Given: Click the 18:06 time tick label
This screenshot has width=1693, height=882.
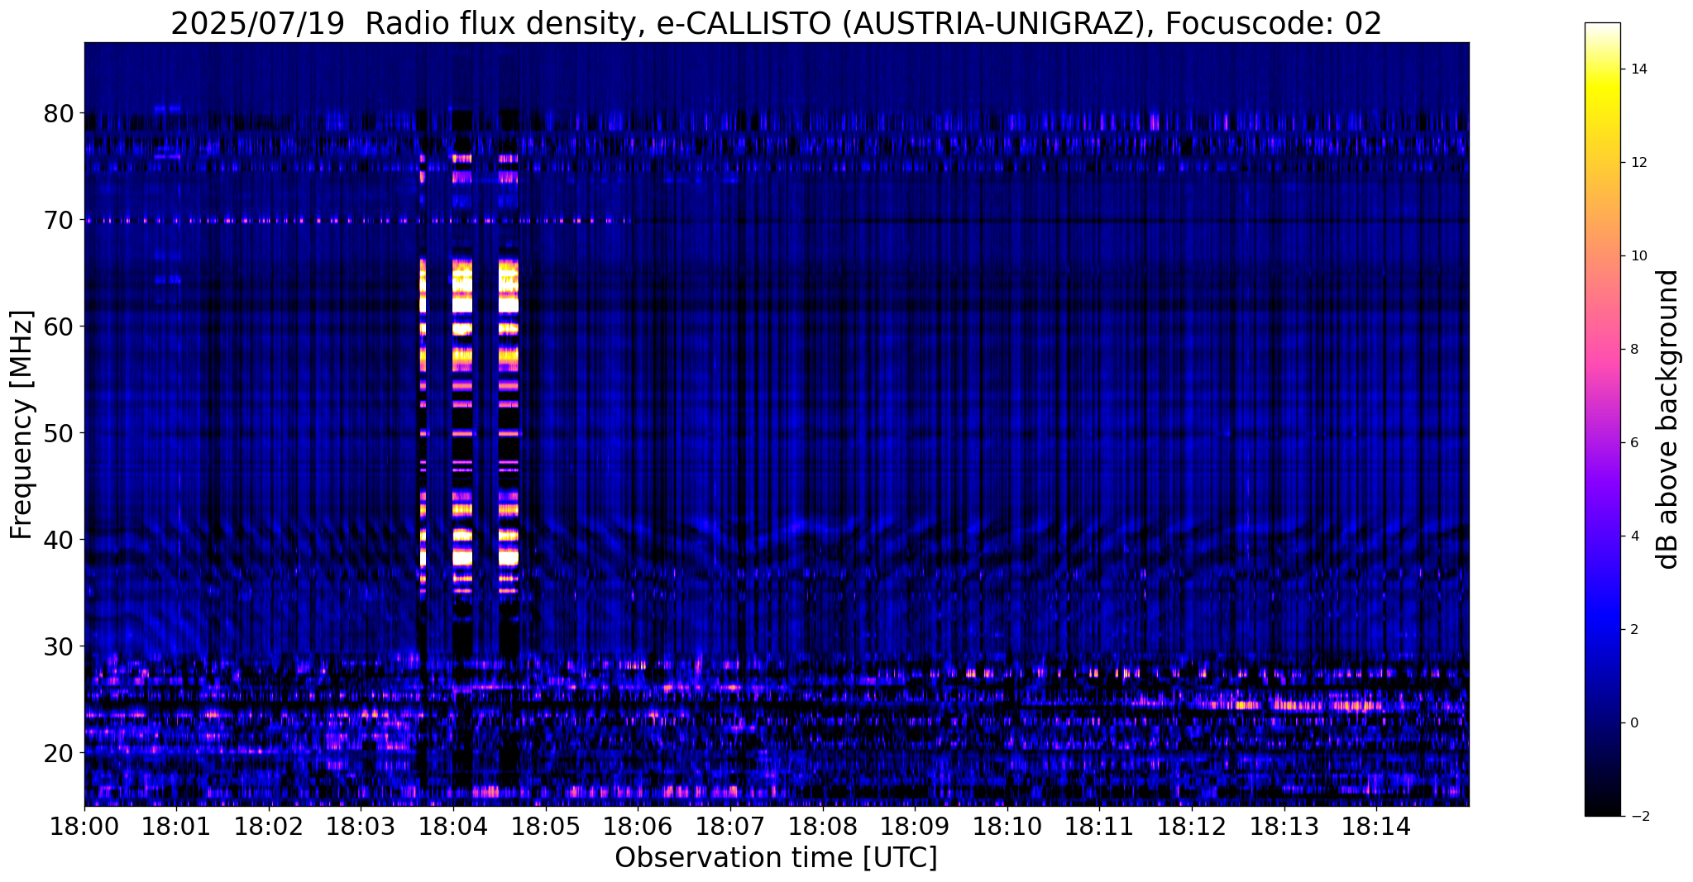Looking at the screenshot, I should point(638,826).
